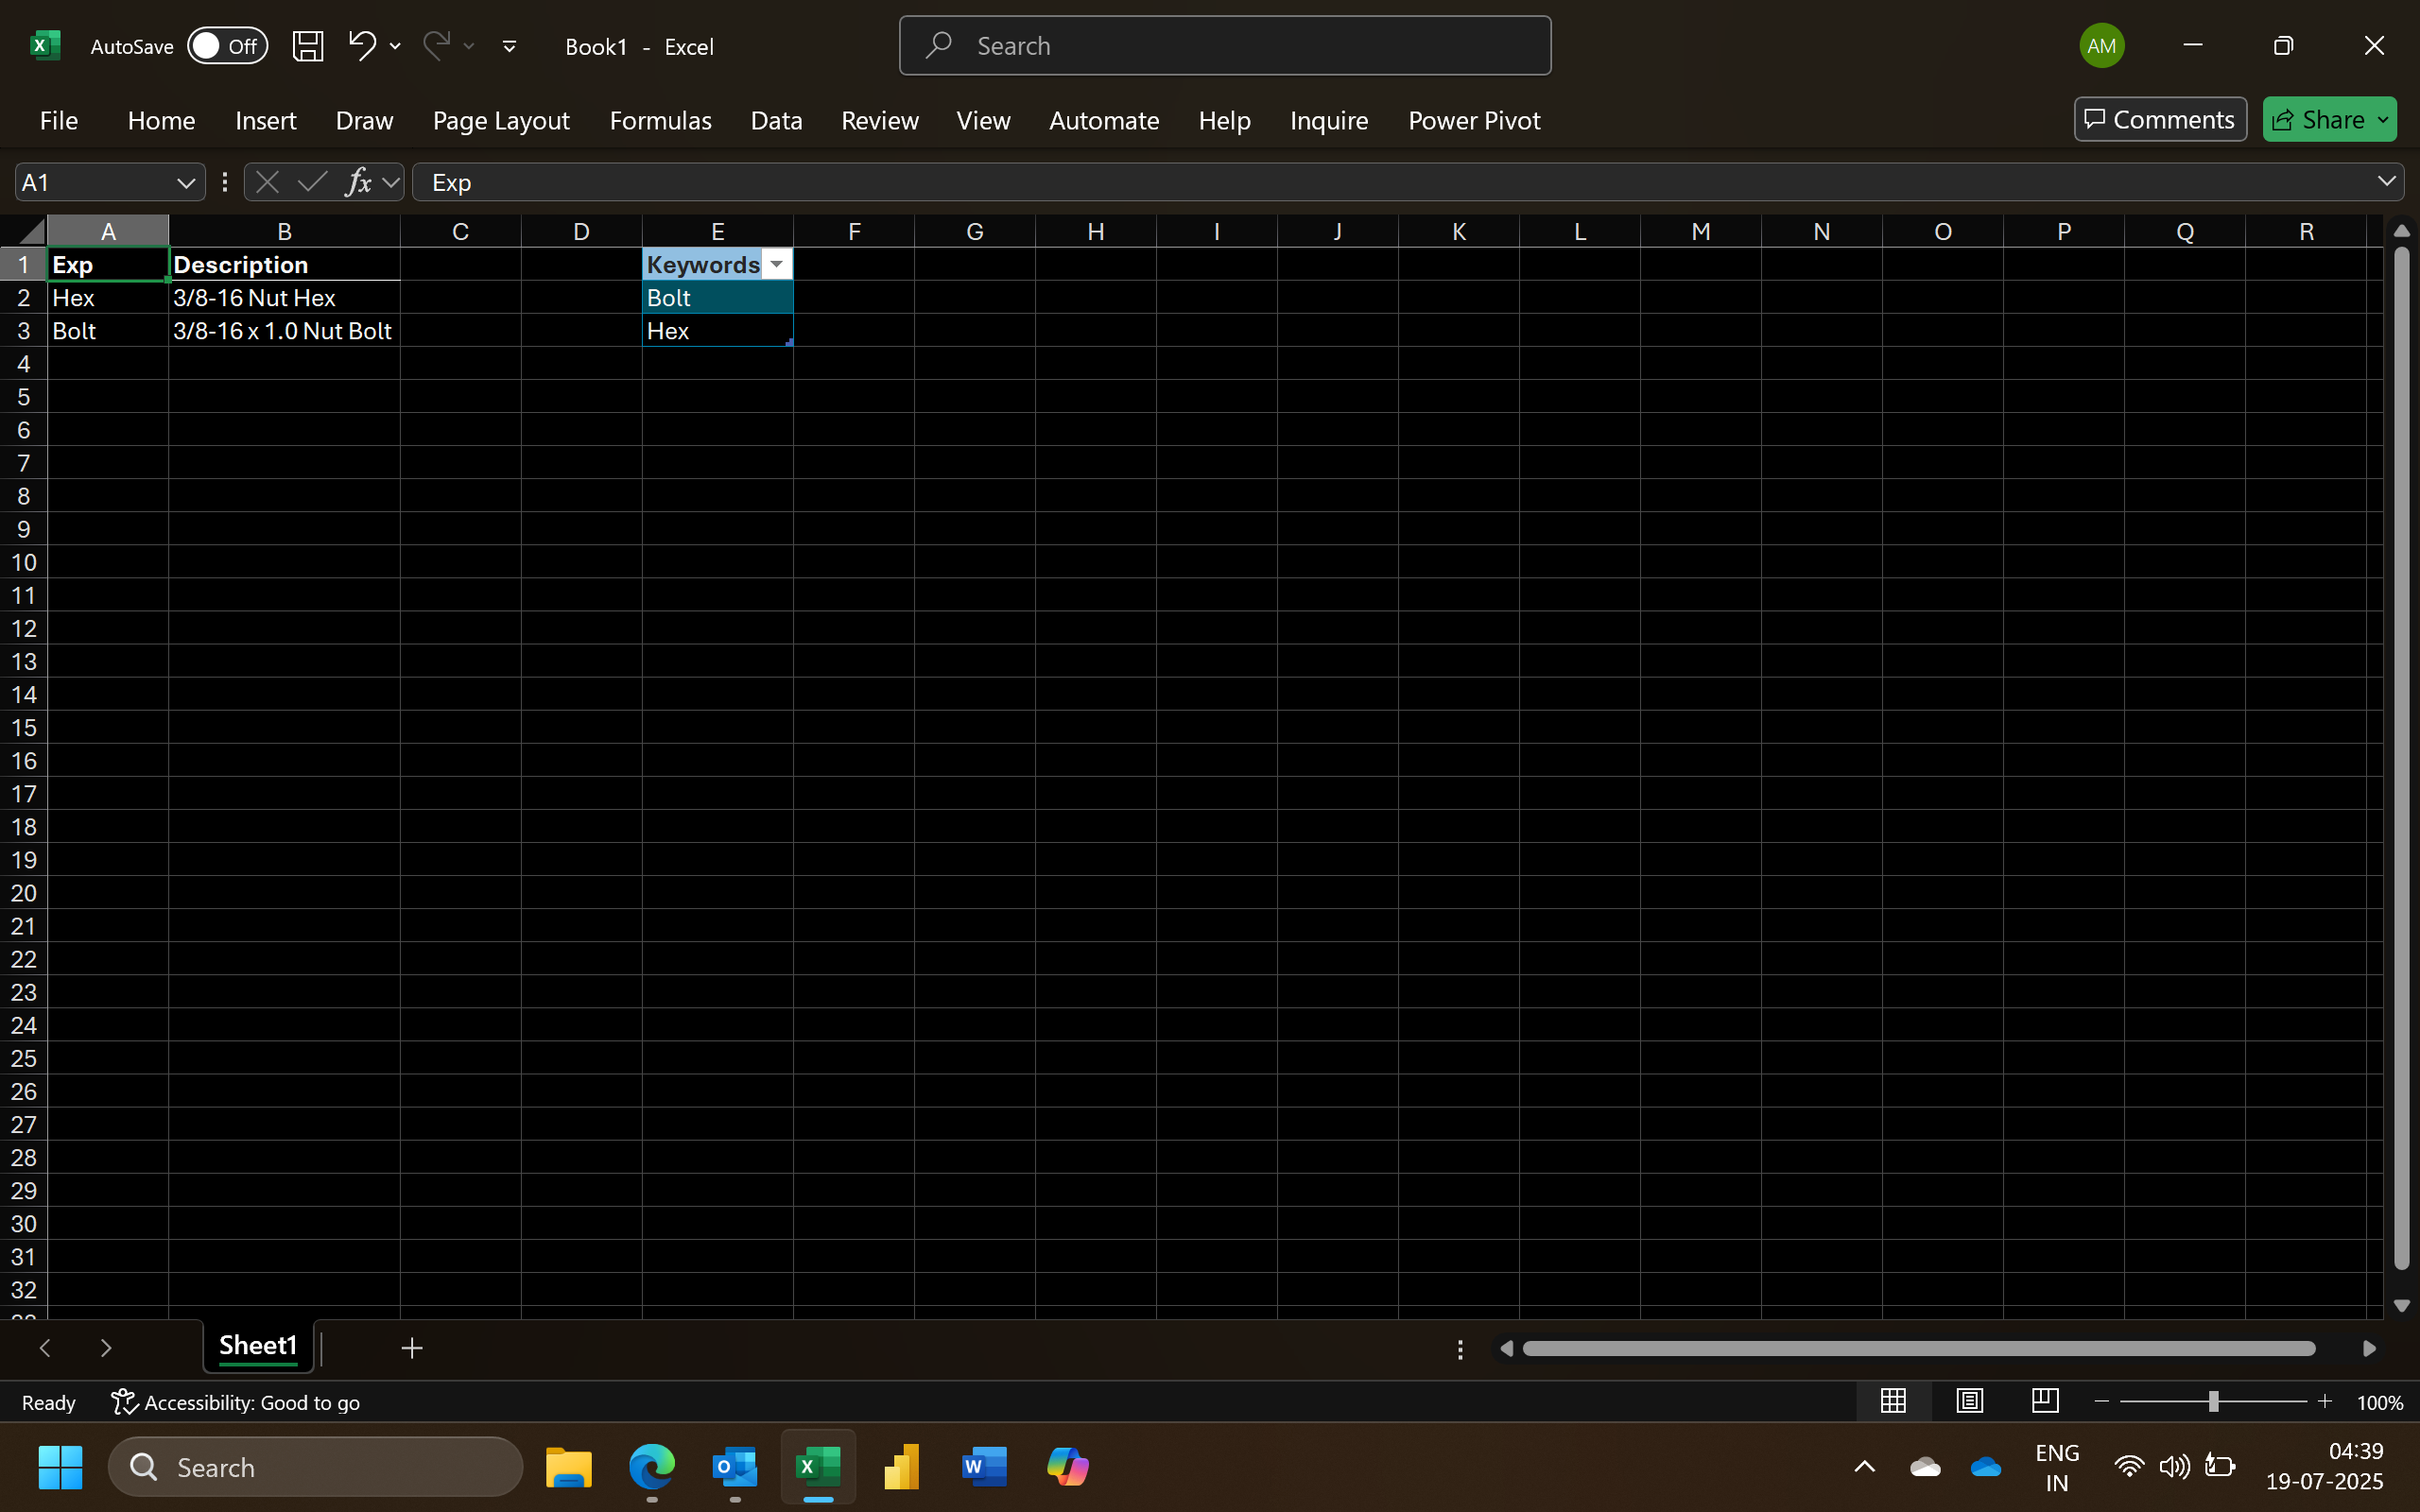Open Word from the Windows taskbar
The width and height of the screenshot is (2420, 1512).
pos(983,1467)
